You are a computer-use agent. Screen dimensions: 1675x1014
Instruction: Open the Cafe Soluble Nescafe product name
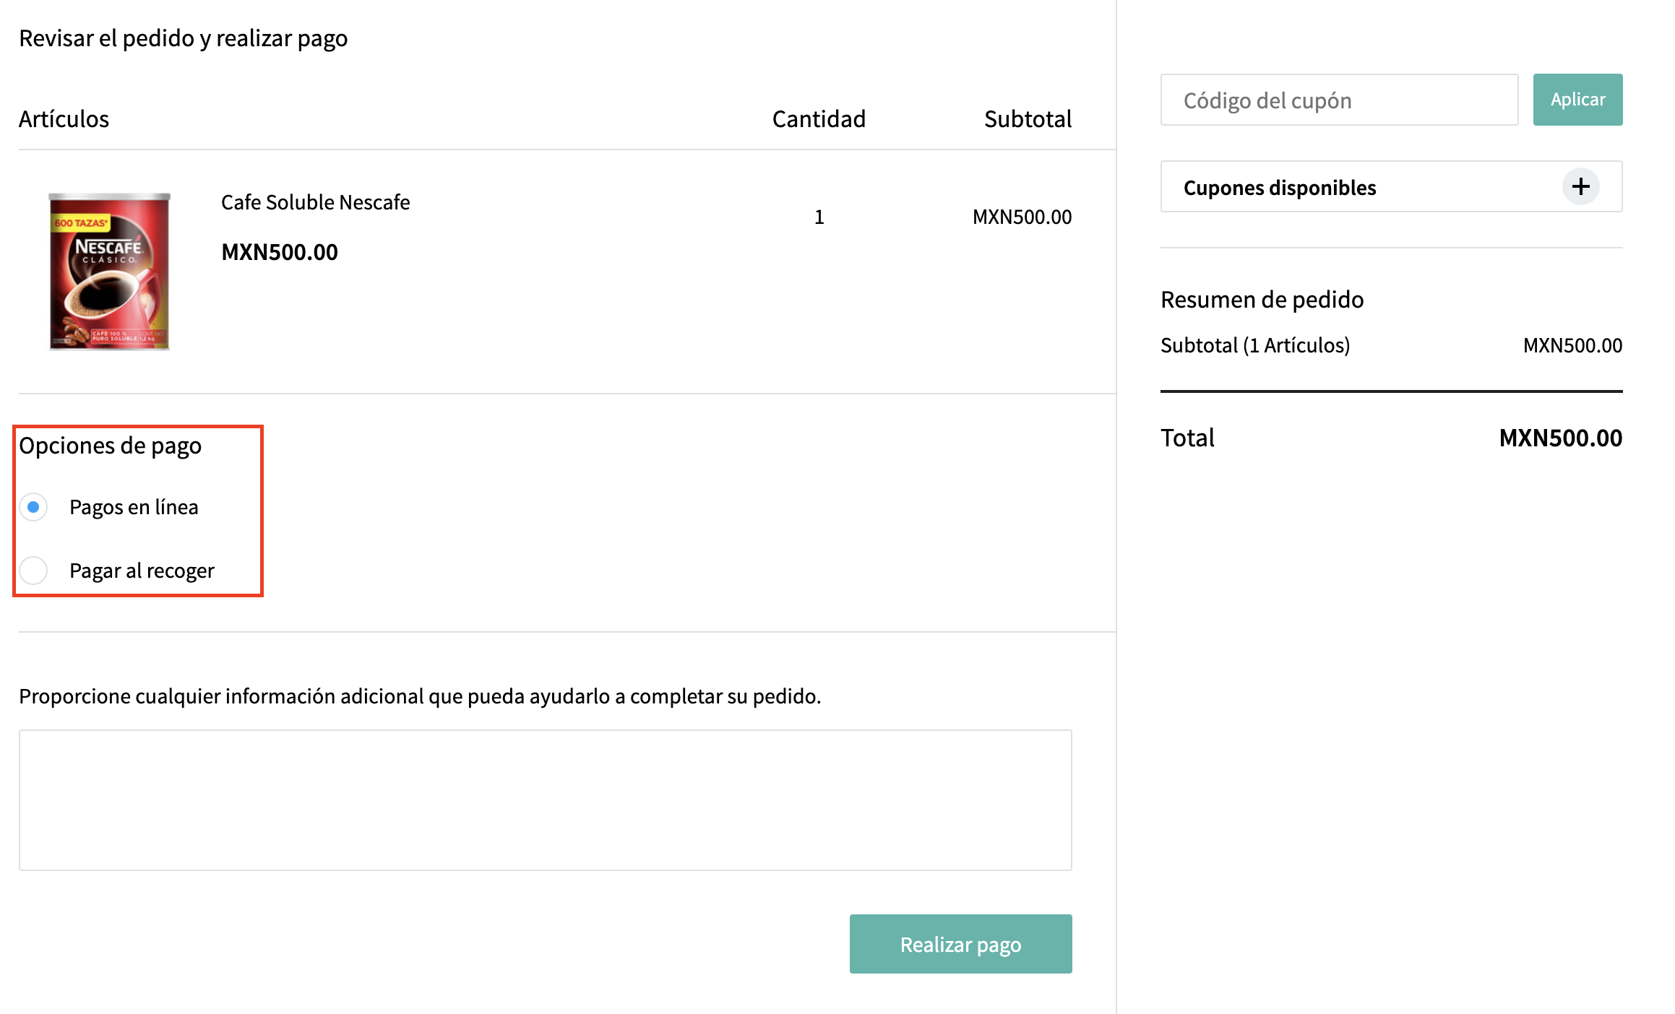click(315, 202)
